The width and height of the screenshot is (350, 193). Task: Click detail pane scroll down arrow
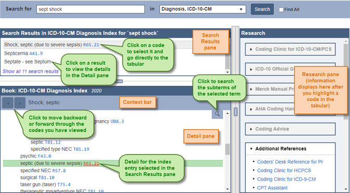pos(227,189)
